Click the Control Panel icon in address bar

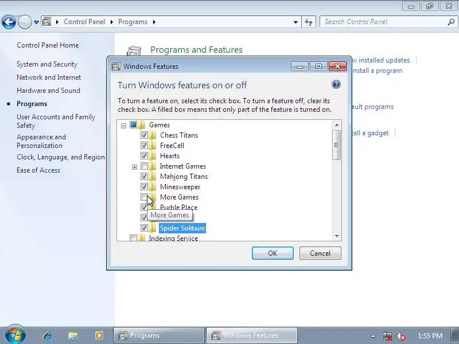(x=47, y=22)
